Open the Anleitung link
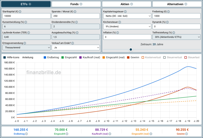This screenshot has height=138, width=203. pos(28,58)
